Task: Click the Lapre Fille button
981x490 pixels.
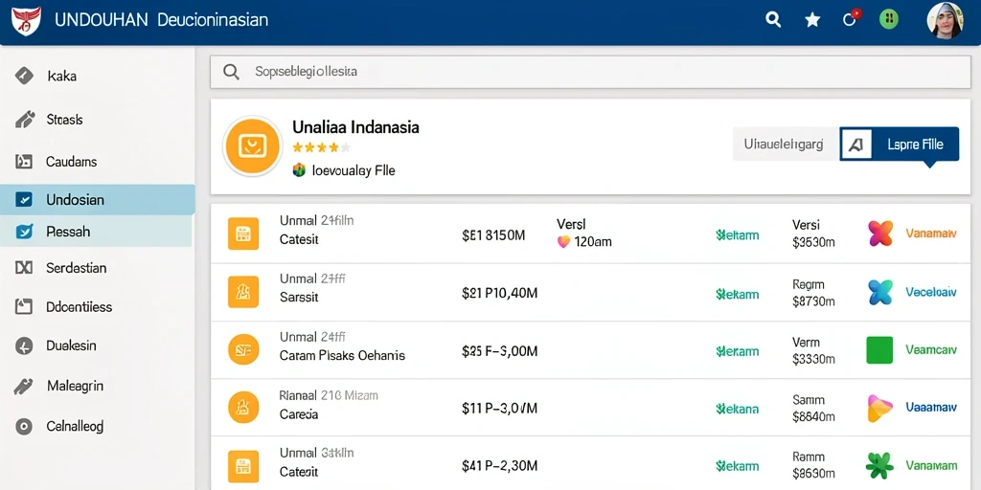Action: click(x=899, y=145)
